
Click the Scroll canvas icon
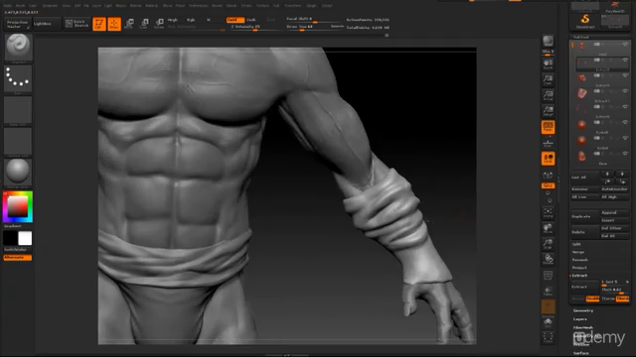pyautogui.click(x=548, y=64)
